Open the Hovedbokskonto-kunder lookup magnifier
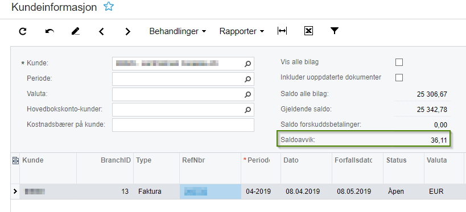 (248, 110)
